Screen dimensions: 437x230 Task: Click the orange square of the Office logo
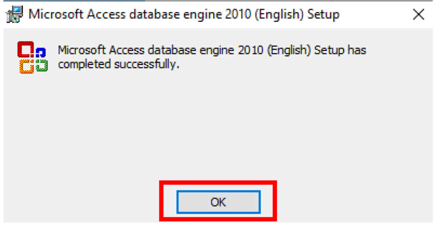point(26,66)
